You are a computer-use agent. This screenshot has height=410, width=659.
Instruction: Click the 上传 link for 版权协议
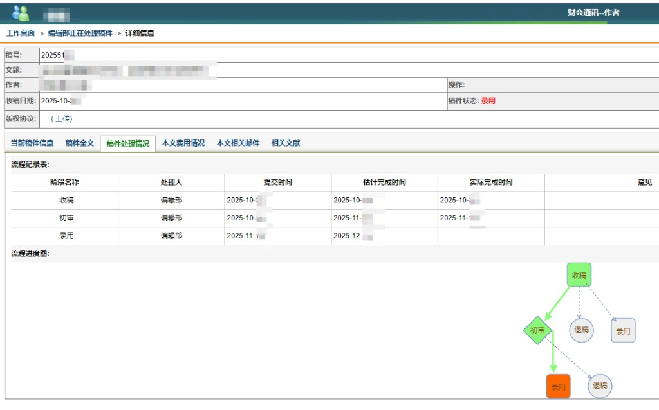pos(62,119)
